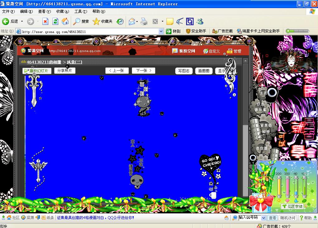Open the 编辑(E) menu
Viewport: 318px width, 228px height.
(26, 12)
